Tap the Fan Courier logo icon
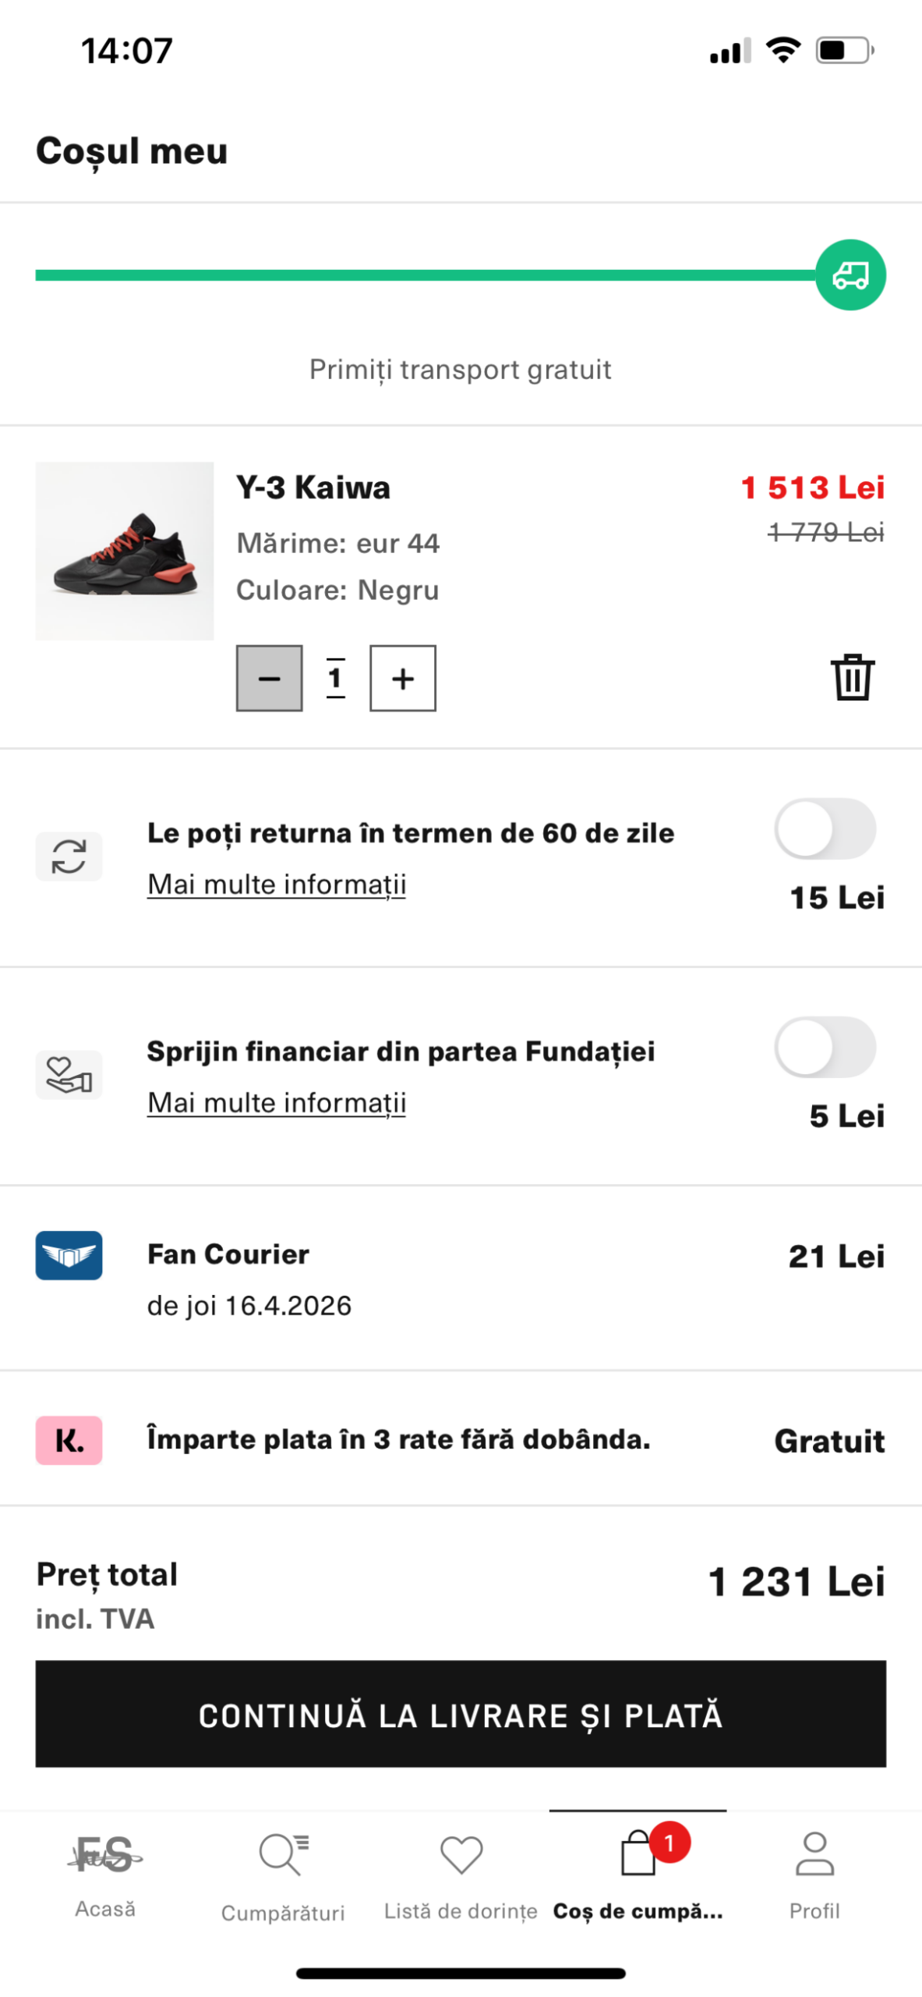922x1997 pixels. (69, 1254)
